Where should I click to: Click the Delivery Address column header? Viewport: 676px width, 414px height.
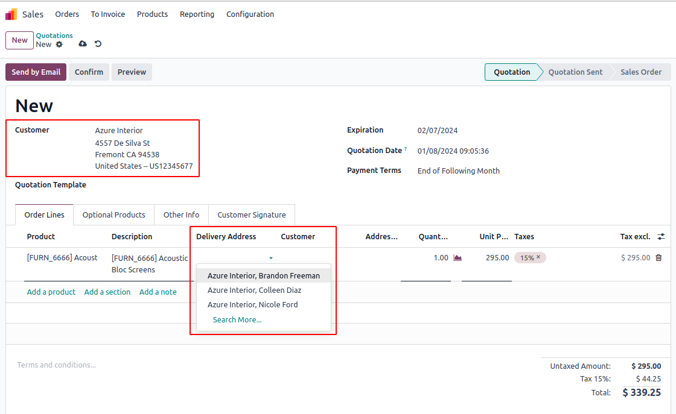pos(226,236)
